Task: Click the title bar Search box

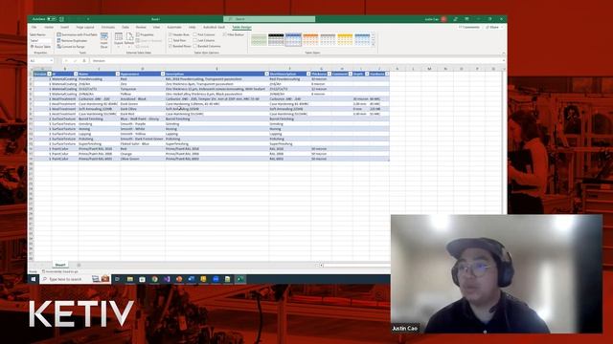Action: pyautogui.click(x=269, y=19)
